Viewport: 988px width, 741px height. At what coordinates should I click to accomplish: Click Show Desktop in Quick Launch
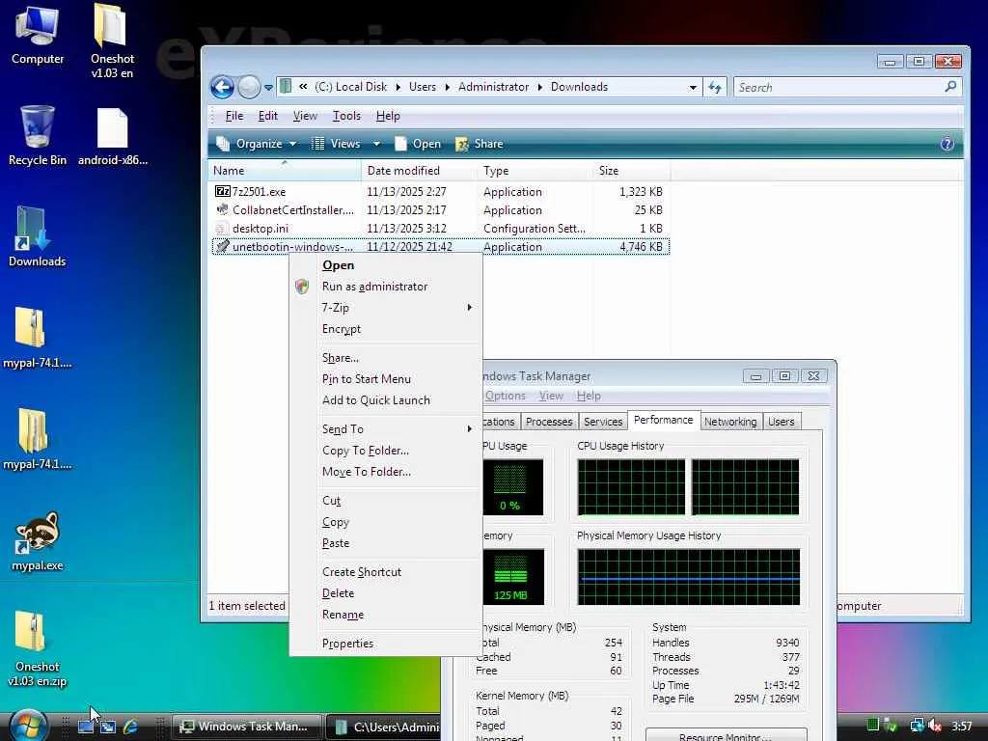(x=85, y=726)
